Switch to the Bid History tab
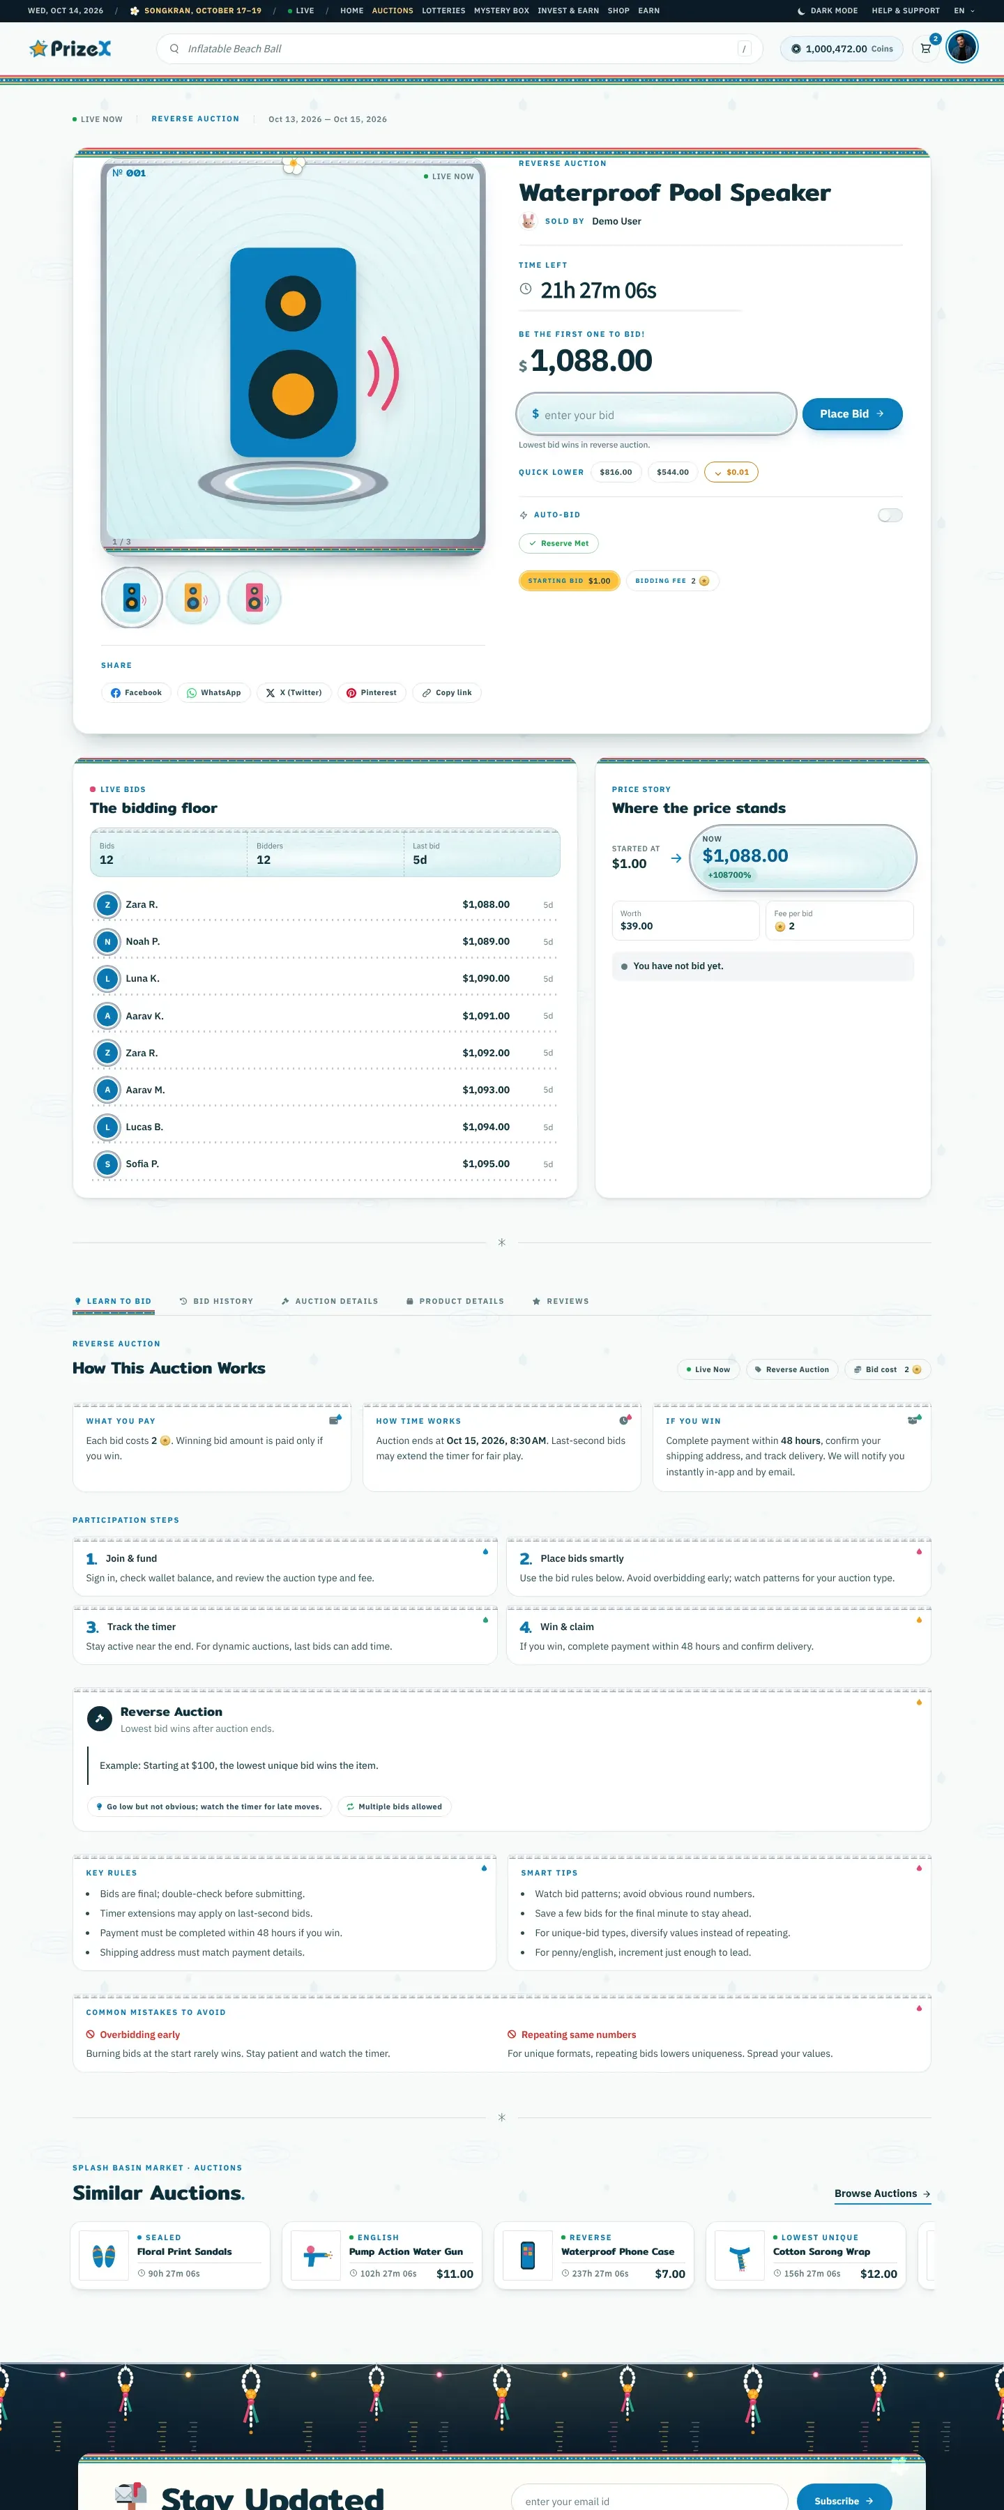This screenshot has width=1004, height=2510. click(x=216, y=1302)
